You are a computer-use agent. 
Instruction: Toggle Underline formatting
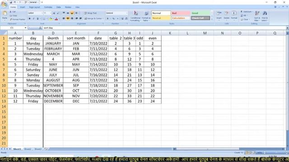pyautogui.click(x=37, y=19)
